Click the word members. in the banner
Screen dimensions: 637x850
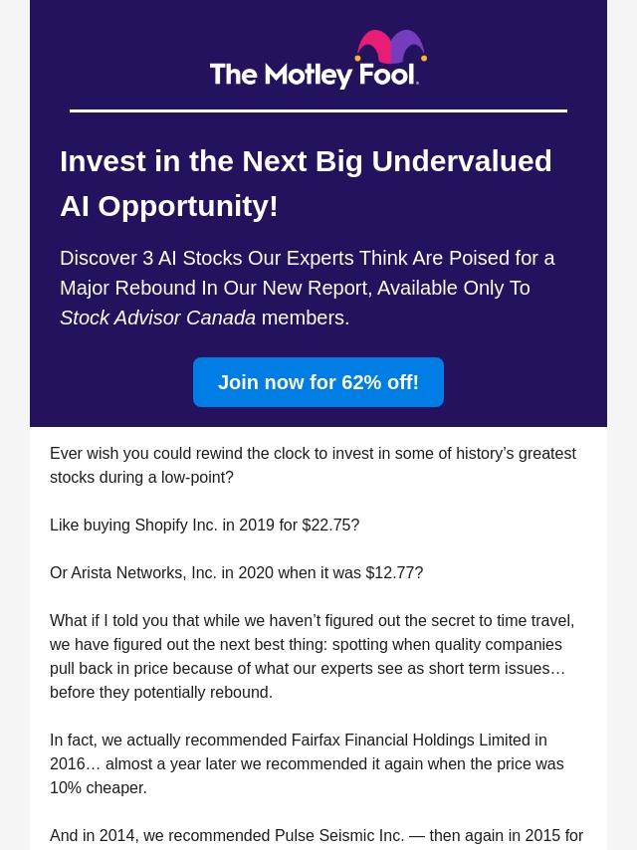pos(305,318)
